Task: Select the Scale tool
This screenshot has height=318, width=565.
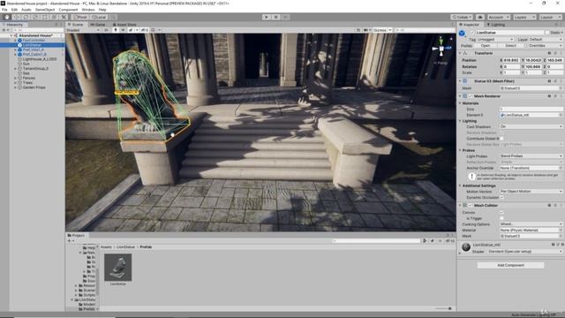Action: click(35, 17)
